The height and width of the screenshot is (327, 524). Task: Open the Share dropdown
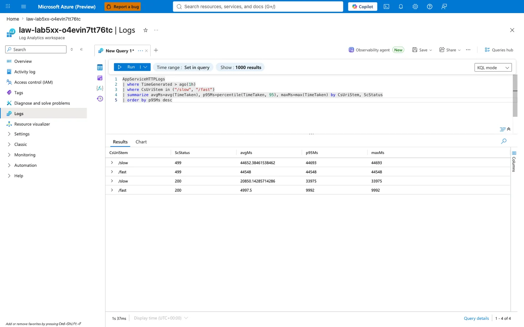coord(450,50)
